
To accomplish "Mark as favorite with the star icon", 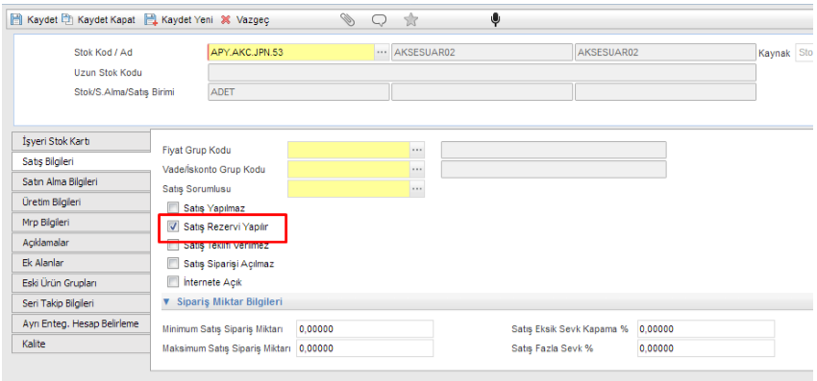I will (411, 20).
